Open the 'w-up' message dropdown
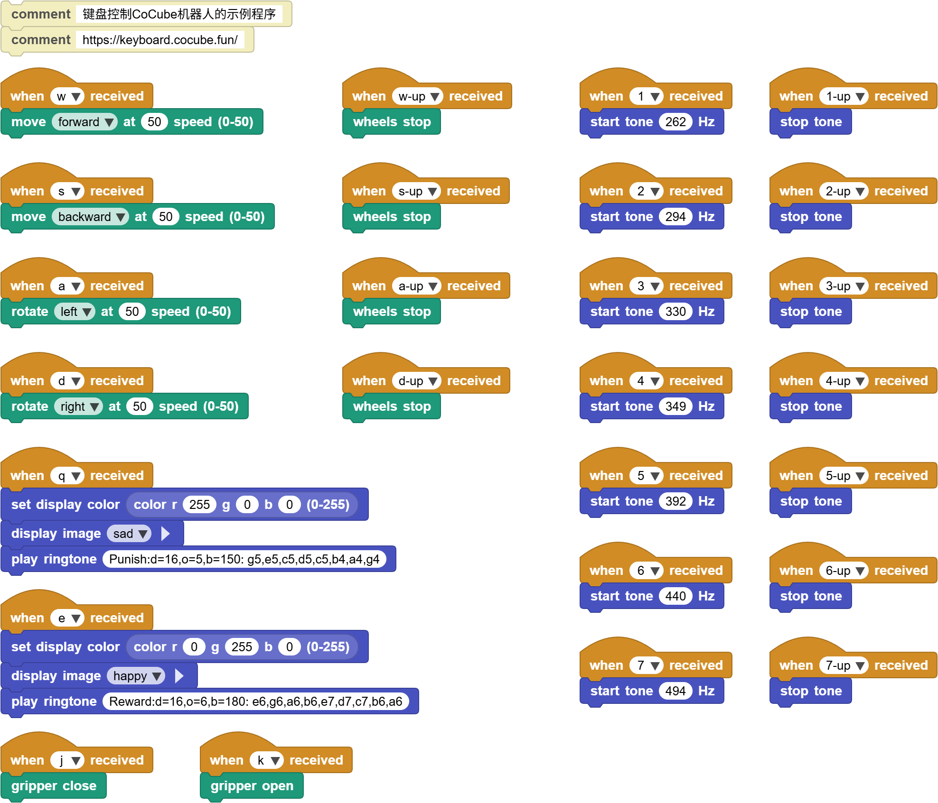Image resolution: width=938 pixels, height=803 pixels. (x=418, y=96)
